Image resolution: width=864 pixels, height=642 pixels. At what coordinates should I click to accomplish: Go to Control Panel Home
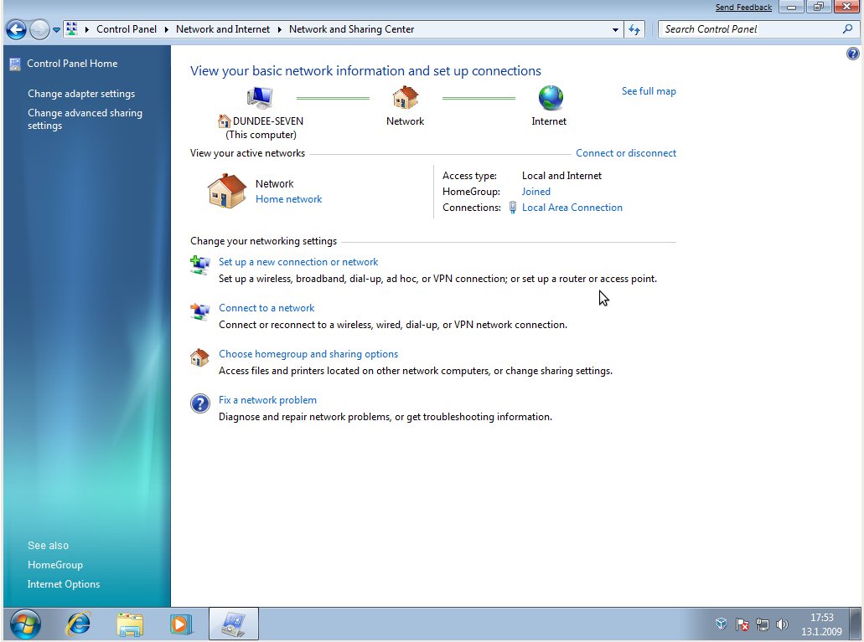72,64
